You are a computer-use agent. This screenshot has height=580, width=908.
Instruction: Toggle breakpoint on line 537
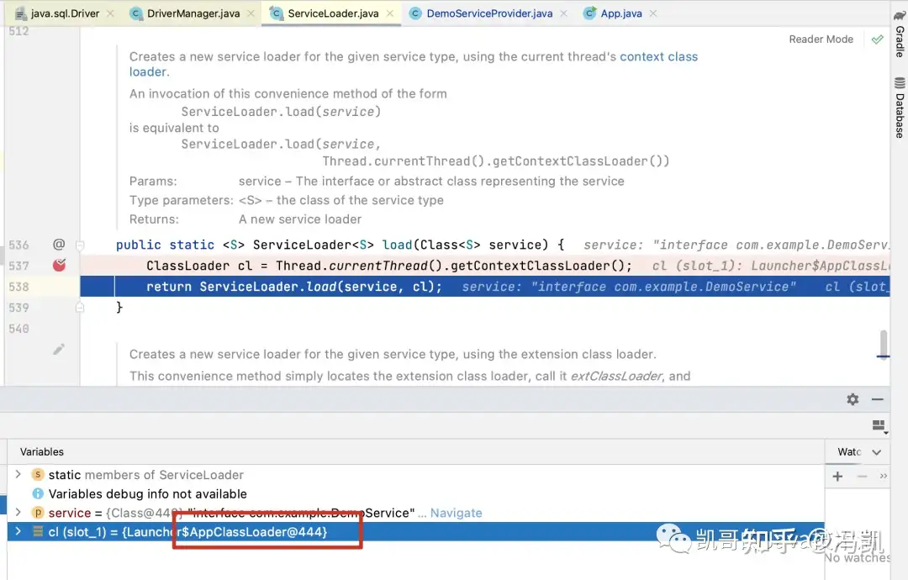click(59, 265)
